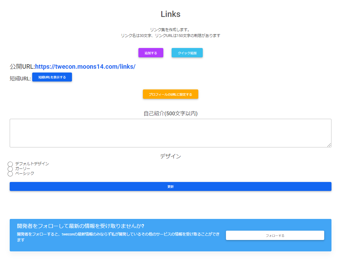The height and width of the screenshot is (279, 364).
Task: Click the フォローする button
Action: (275, 235)
